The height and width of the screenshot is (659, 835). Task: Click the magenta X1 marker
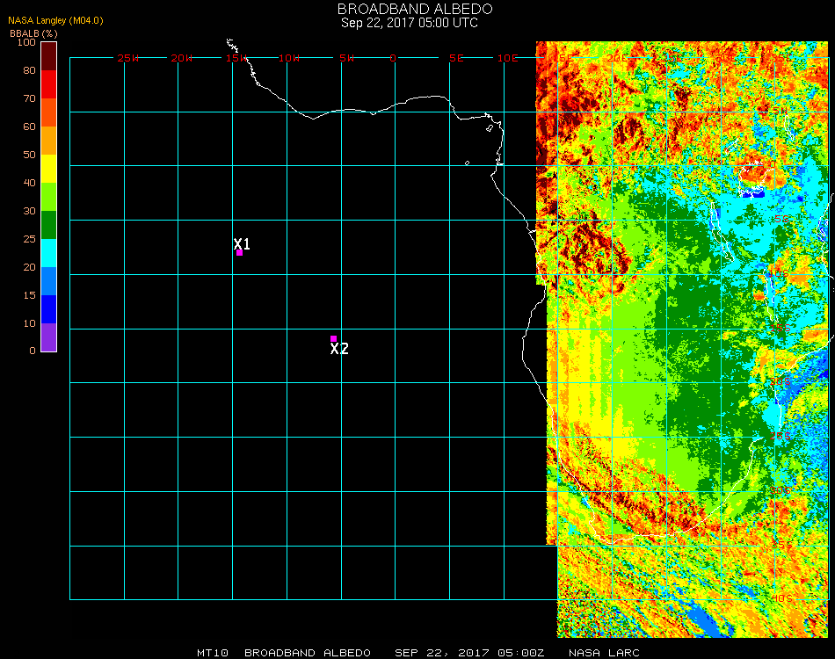click(239, 253)
